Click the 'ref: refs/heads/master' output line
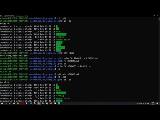Viewport: 160px width, 120px height. 14,55
